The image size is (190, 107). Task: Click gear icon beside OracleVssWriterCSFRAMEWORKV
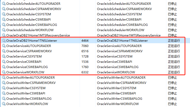[4, 83]
